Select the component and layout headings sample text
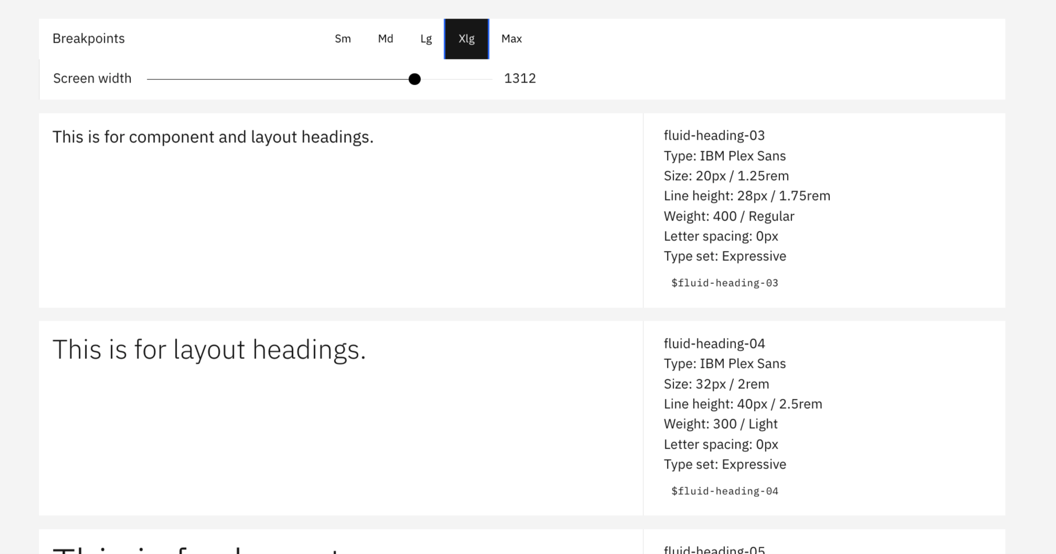The width and height of the screenshot is (1056, 554). tap(213, 136)
